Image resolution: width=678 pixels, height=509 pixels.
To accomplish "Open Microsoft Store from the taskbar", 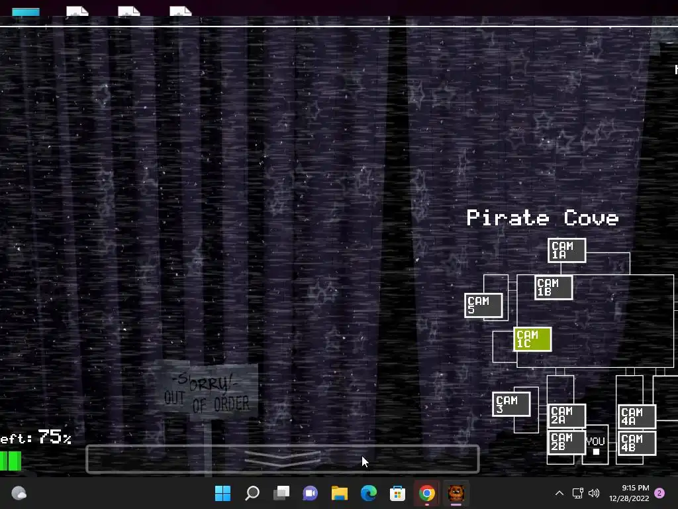I will (x=397, y=493).
